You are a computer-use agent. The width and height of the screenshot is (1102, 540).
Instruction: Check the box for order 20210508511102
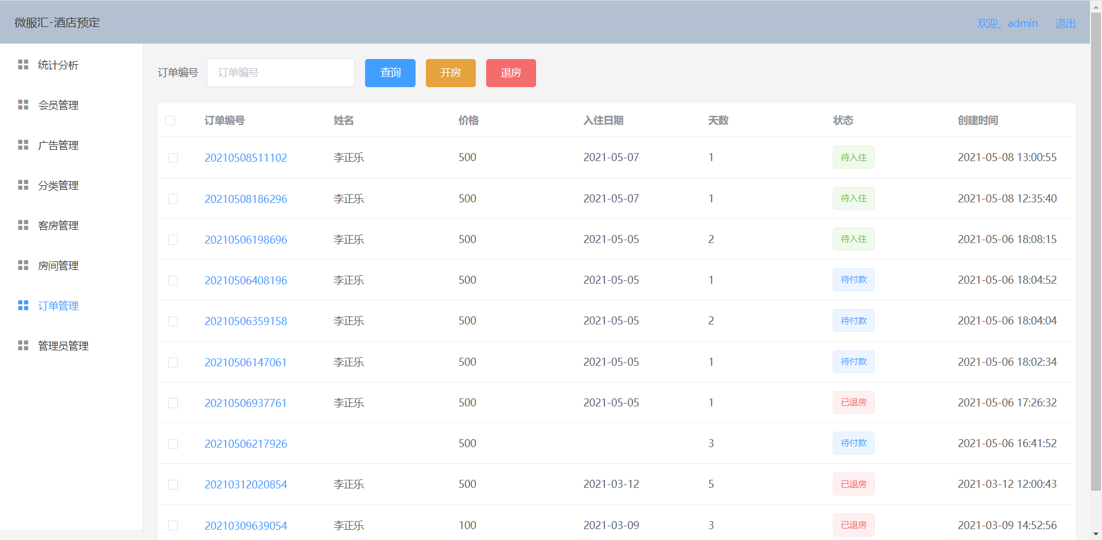pyautogui.click(x=173, y=158)
